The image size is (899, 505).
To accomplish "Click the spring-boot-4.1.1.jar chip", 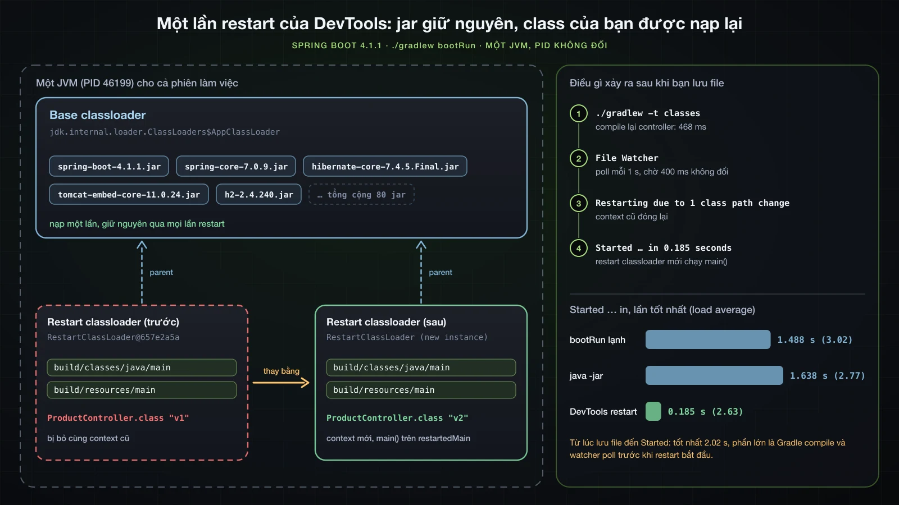I will click(x=109, y=166).
